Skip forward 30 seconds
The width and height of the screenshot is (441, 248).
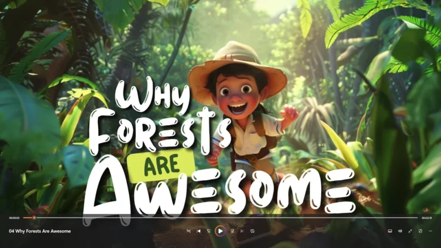[232, 231]
